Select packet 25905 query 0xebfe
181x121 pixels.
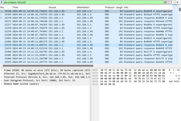86,55
